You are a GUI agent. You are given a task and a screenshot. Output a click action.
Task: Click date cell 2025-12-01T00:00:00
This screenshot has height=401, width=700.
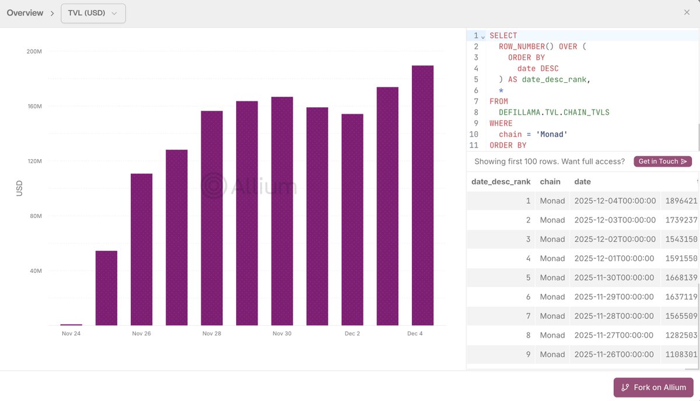pyautogui.click(x=615, y=258)
